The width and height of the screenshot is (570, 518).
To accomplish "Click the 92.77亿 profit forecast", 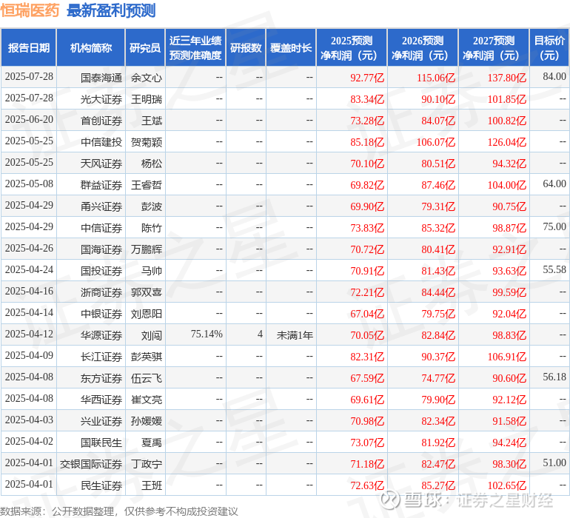I will 367,78.
